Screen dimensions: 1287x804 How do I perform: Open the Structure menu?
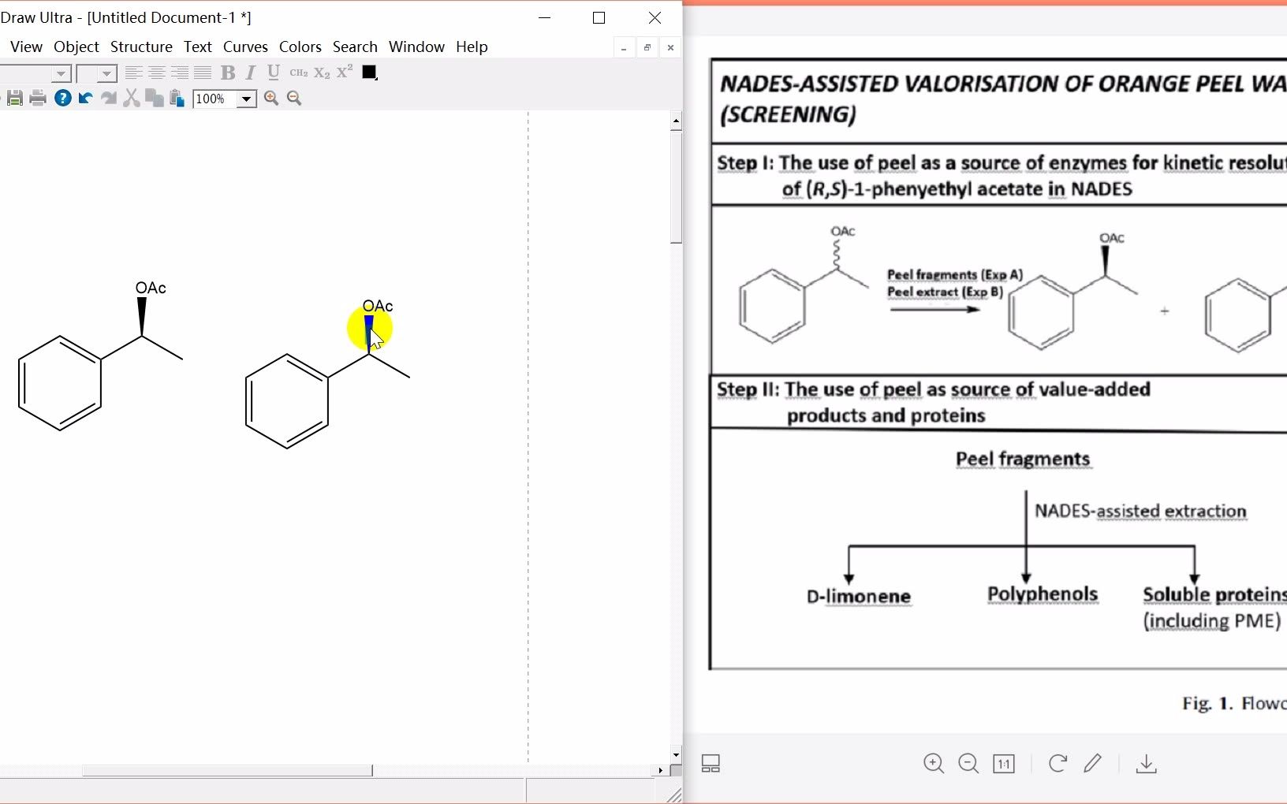click(140, 47)
